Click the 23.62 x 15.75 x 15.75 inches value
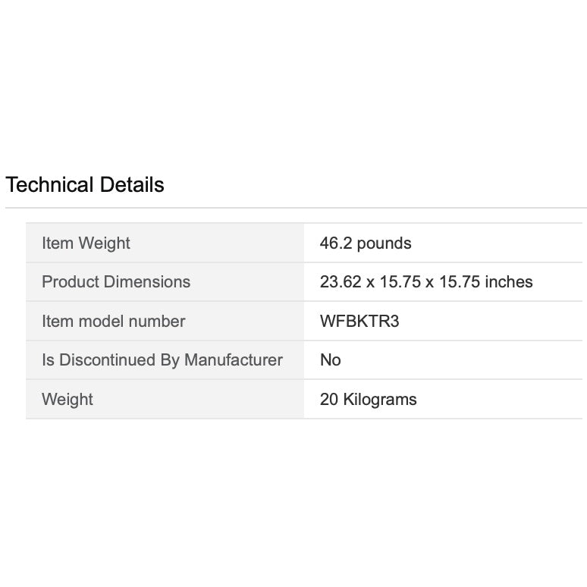Screen dimensions: 587x587 tap(426, 282)
